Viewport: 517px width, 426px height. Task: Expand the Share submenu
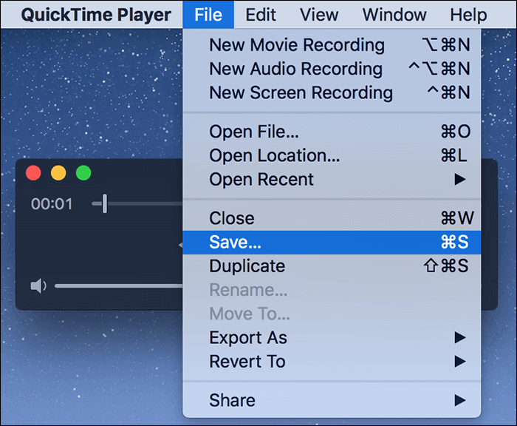point(332,400)
